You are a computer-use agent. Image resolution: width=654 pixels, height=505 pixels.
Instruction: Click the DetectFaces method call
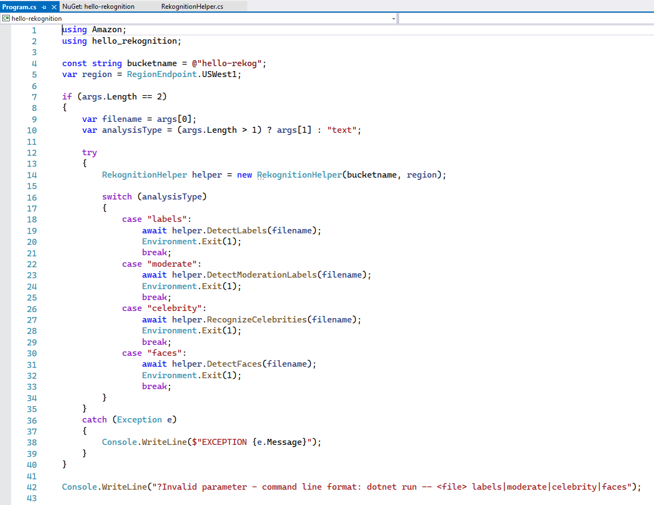coord(235,364)
